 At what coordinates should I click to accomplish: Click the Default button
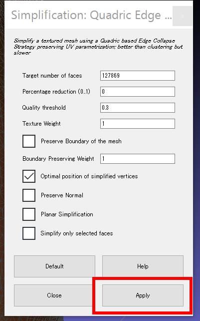[x=54, y=266]
